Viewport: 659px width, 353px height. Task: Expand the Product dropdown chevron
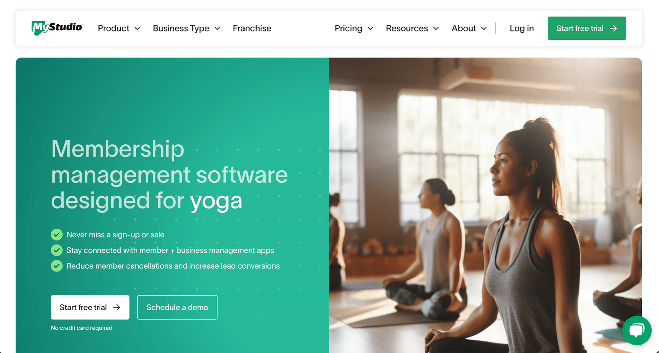point(137,29)
